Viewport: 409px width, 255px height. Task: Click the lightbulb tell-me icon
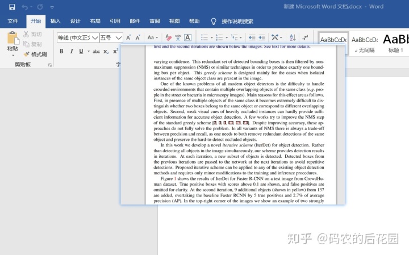(x=214, y=22)
